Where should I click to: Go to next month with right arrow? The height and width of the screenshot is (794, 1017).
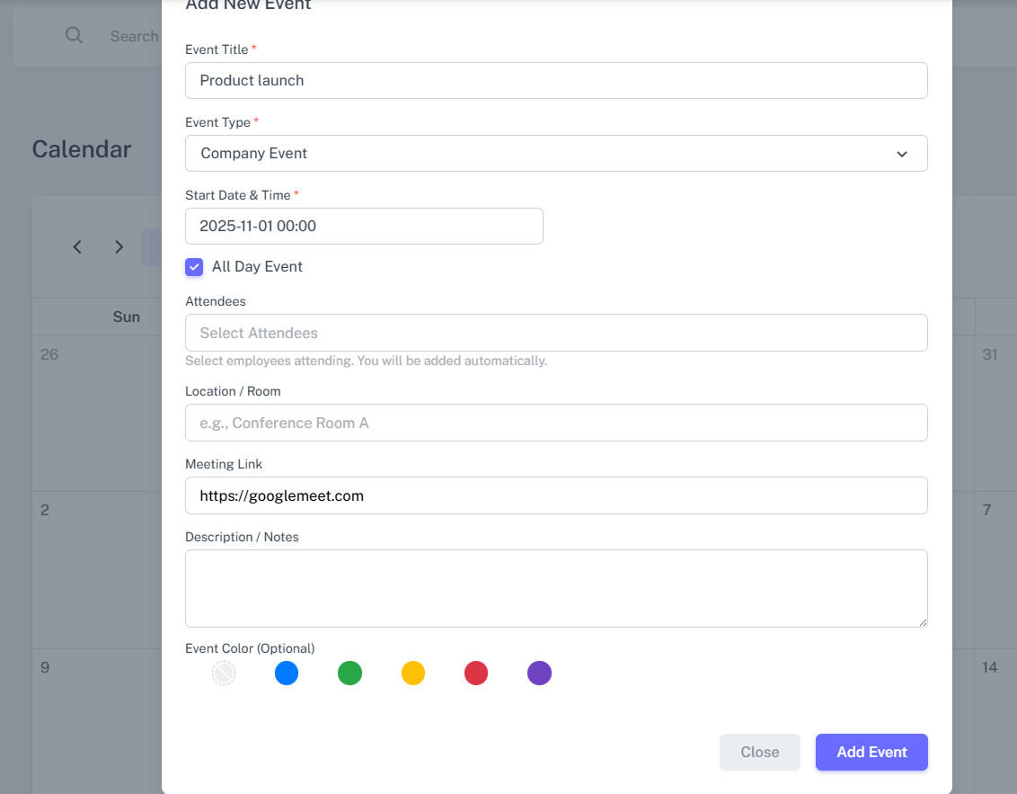coord(119,246)
